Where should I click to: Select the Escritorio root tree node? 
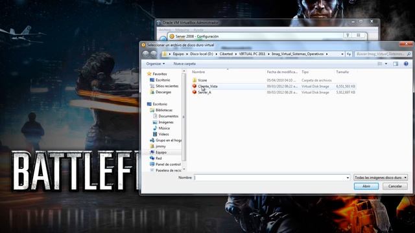(x=160, y=104)
